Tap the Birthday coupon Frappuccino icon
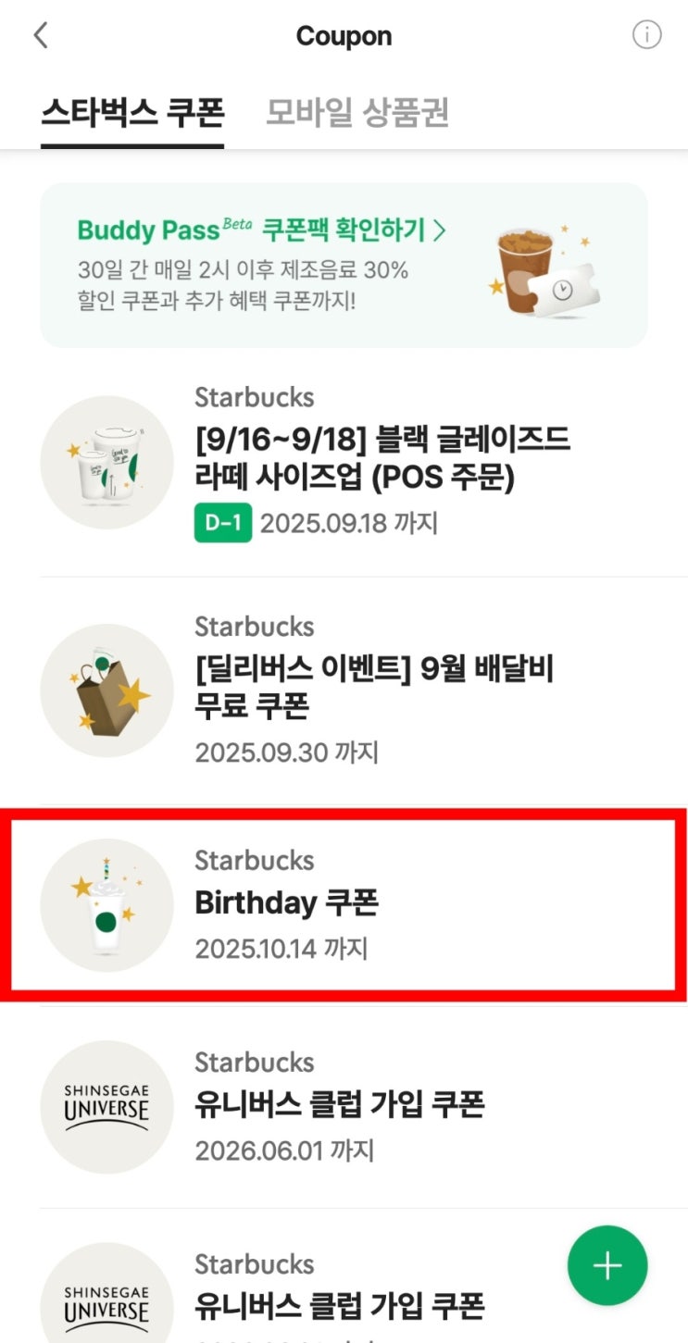This screenshot has height=1343, width=688. click(106, 905)
